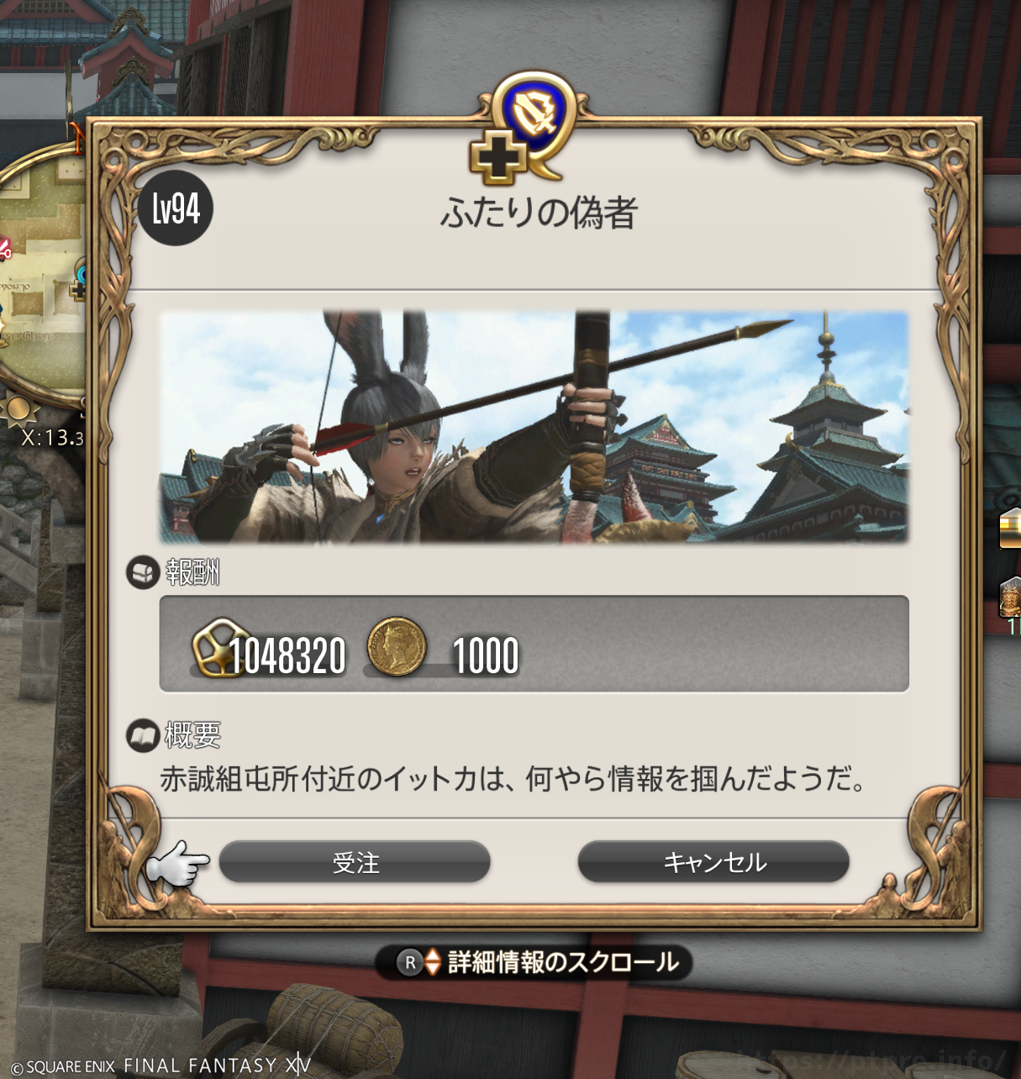Click the sunny weather icon below minimap
Image resolution: width=1021 pixels, height=1079 pixels.
[x=18, y=411]
